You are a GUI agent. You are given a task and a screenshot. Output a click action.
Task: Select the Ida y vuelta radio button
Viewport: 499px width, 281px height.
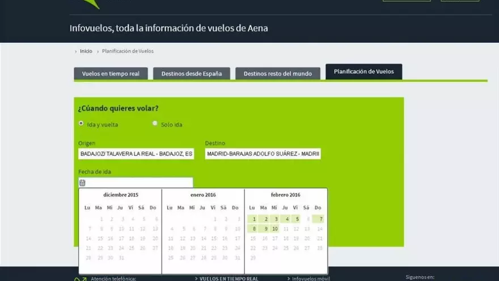(81, 123)
